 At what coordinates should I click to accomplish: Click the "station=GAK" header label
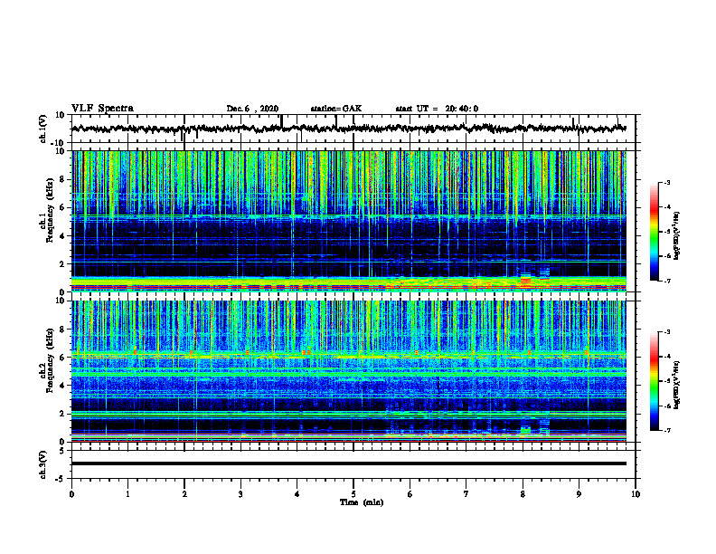[336, 109]
